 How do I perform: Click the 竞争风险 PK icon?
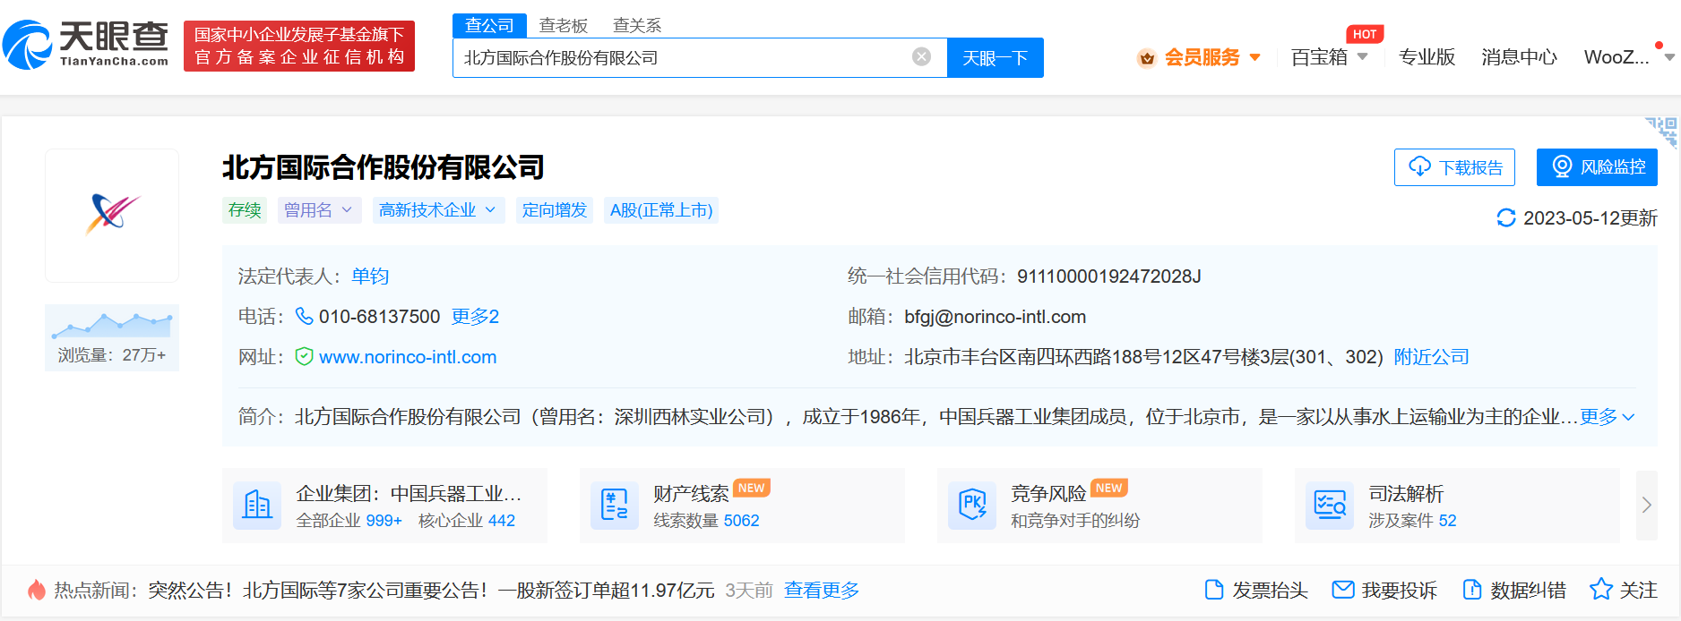point(972,506)
